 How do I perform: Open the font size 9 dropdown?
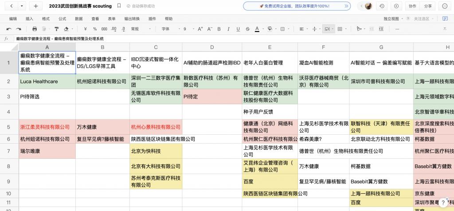(189, 29)
